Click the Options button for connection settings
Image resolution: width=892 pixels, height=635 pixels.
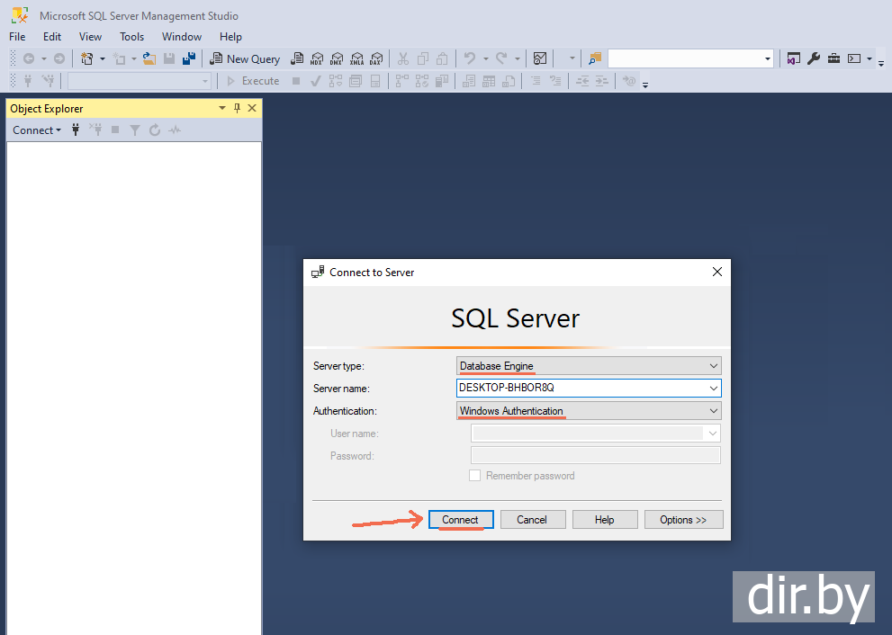[683, 519]
